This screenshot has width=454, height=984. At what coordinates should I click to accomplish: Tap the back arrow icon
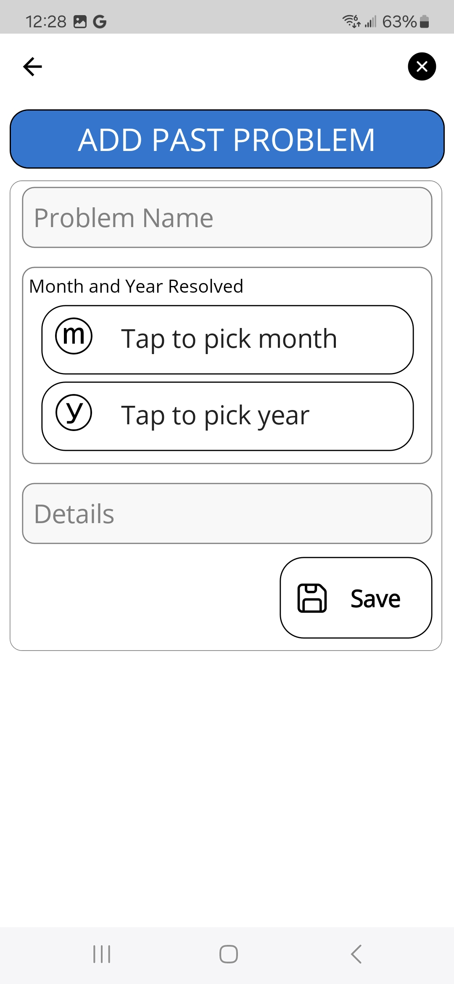pyautogui.click(x=32, y=66)
